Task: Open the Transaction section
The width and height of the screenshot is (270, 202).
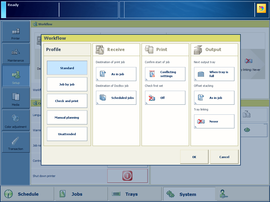Action: (16, 142)
